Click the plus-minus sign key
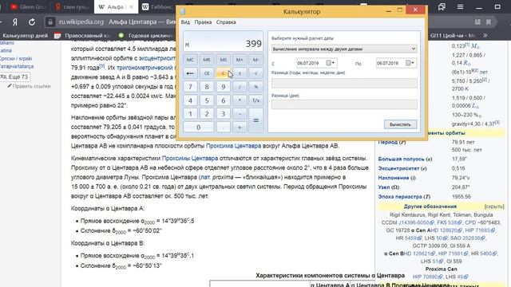Screen dimensions: 511x287 coord(240,73)
